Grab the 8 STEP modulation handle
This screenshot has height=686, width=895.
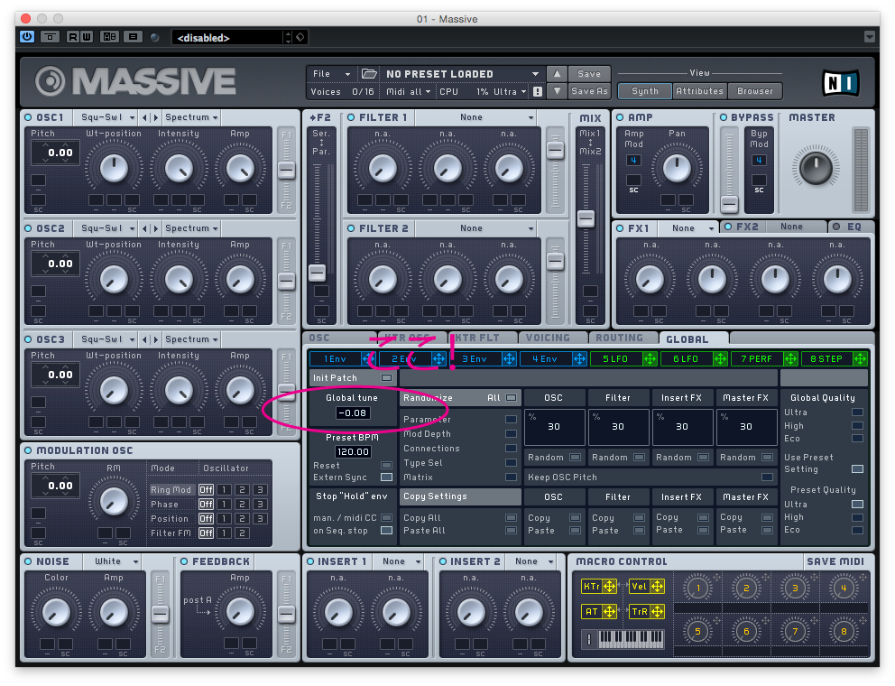860,358
